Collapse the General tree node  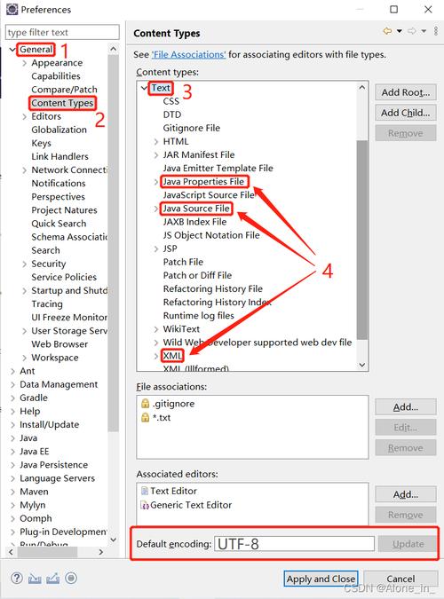(12, 50)
